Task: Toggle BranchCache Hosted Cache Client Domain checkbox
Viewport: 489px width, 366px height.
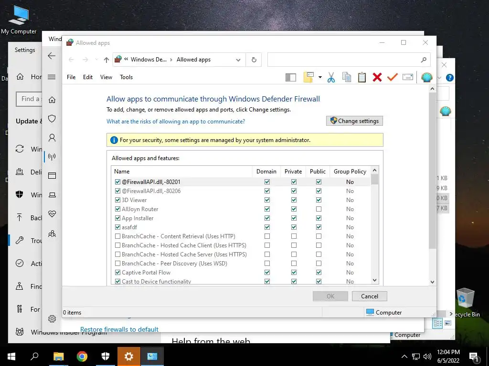Action: 267,245
